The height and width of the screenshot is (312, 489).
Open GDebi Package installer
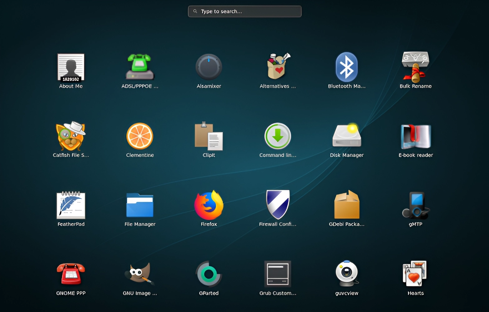click(x=347, y=205)
